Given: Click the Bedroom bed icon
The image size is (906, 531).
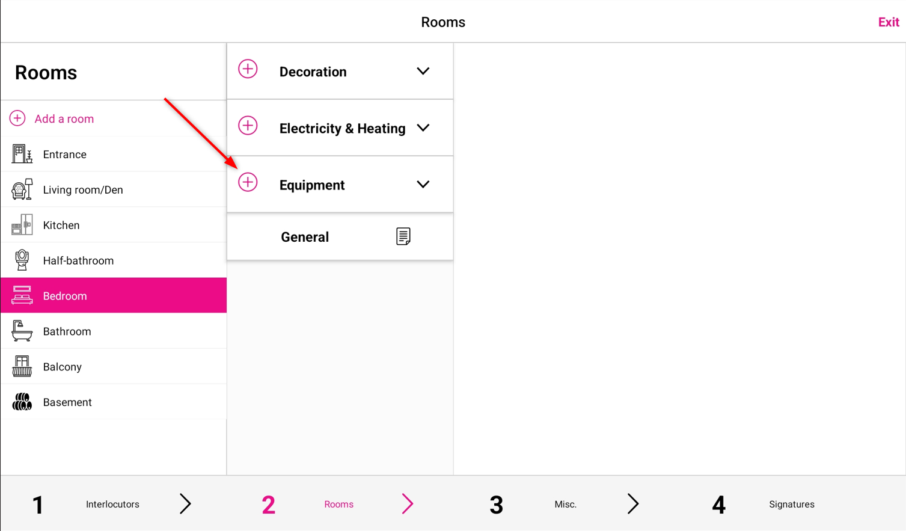Looking at the screenshot, I should tap(22, 295).
